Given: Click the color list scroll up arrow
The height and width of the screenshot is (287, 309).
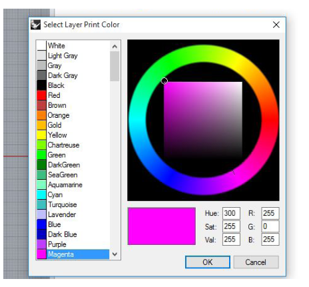Looking at the screenshot, I should [x=115, y=46].
